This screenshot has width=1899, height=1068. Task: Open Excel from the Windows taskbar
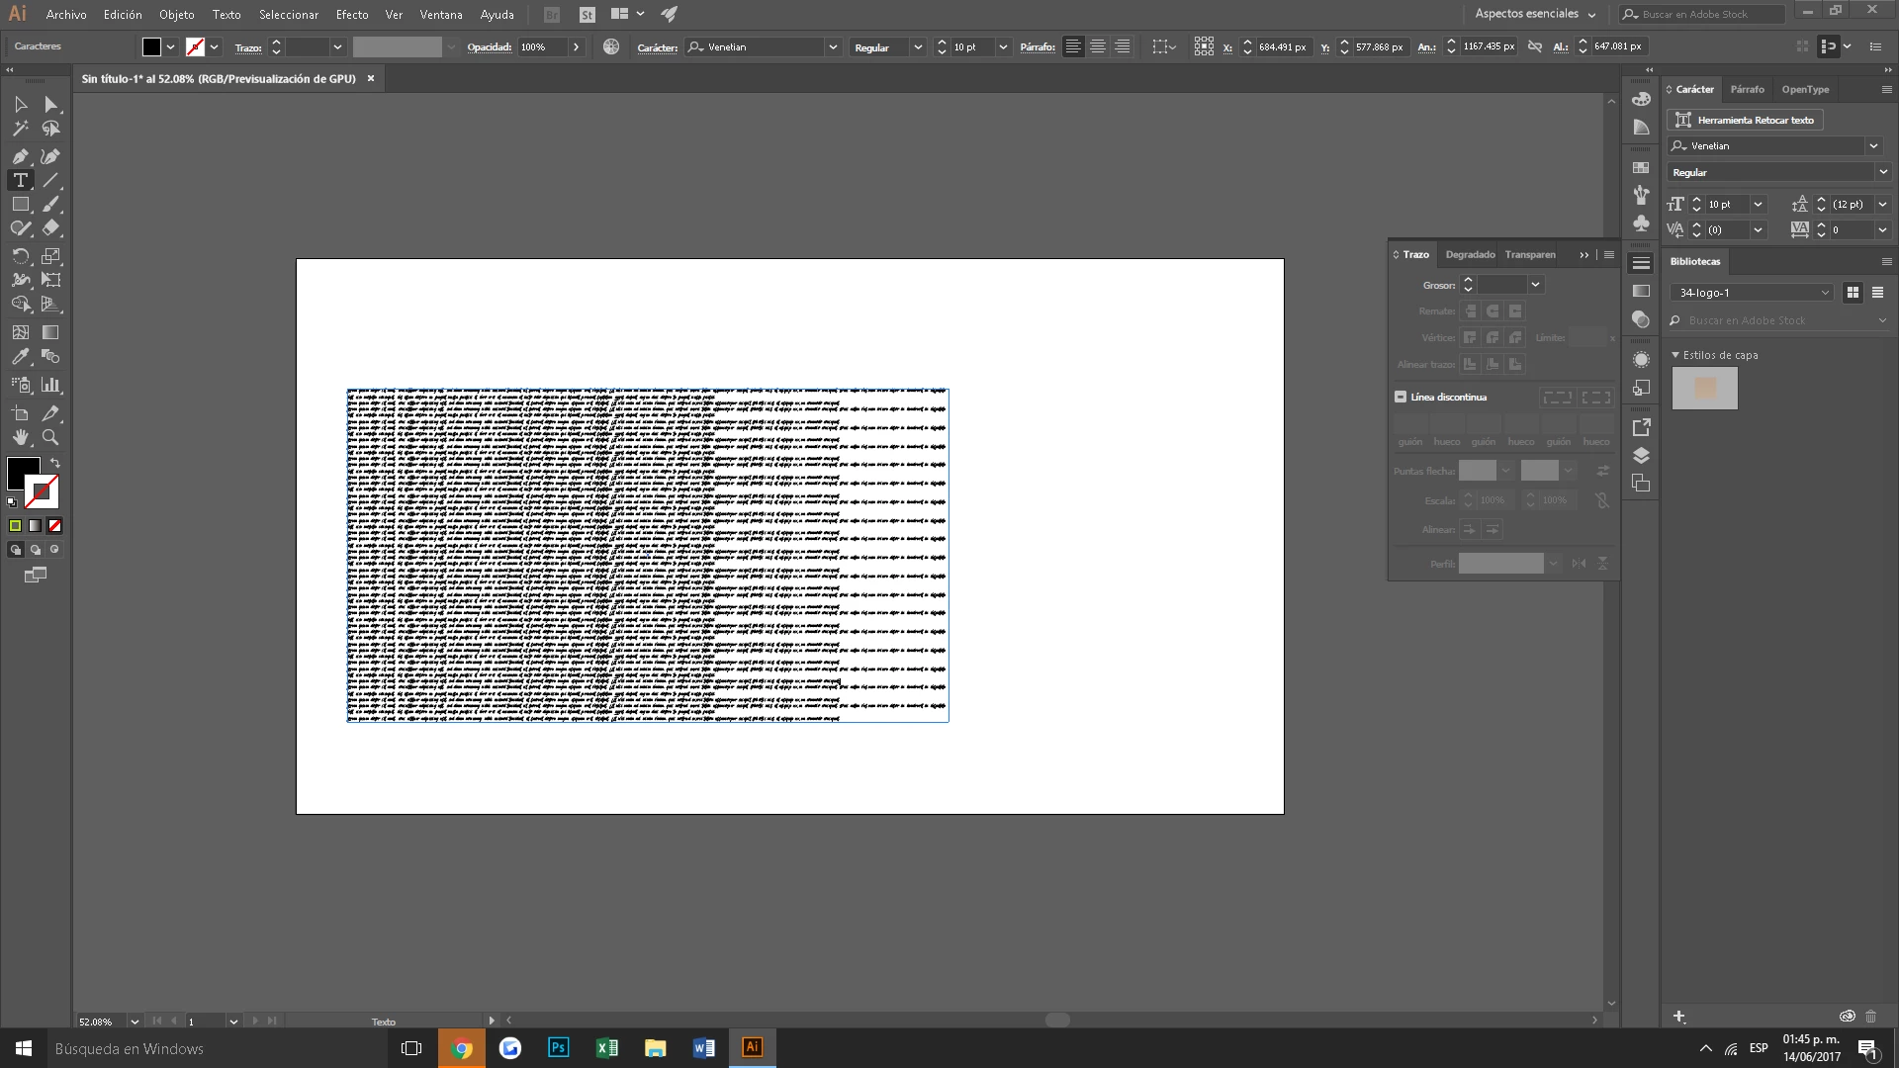pos(606,1048)
